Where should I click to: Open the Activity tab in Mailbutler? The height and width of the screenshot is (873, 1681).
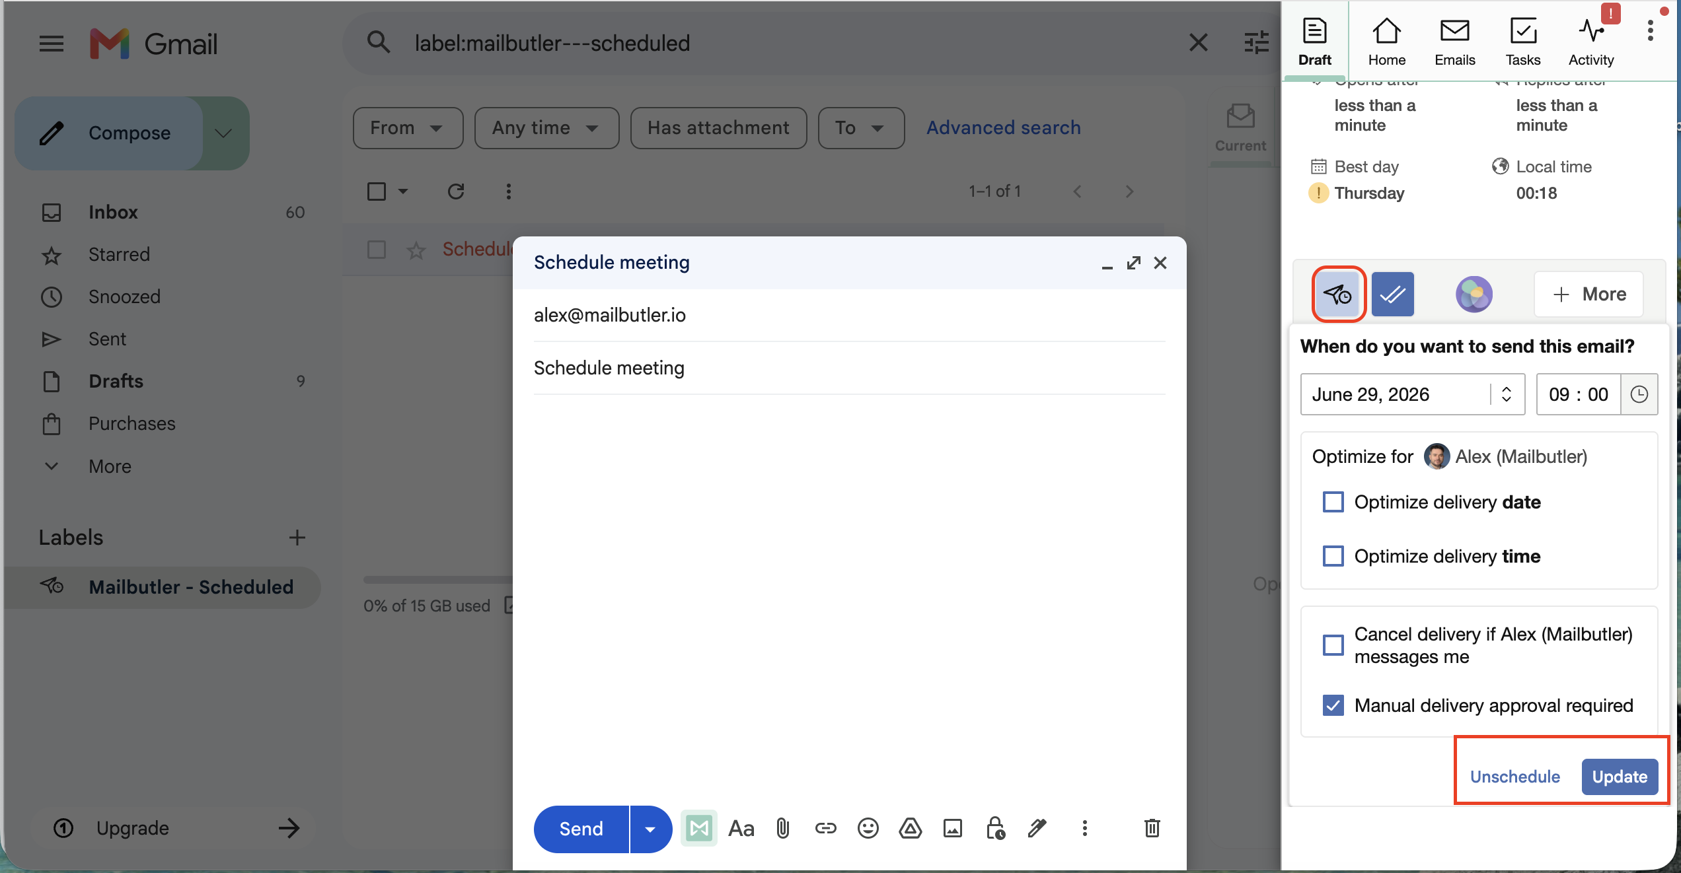[x=1592, y=42]
